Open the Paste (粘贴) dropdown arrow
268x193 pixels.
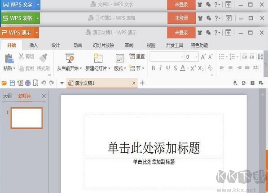pyautogui.click(x=14, y=68)
